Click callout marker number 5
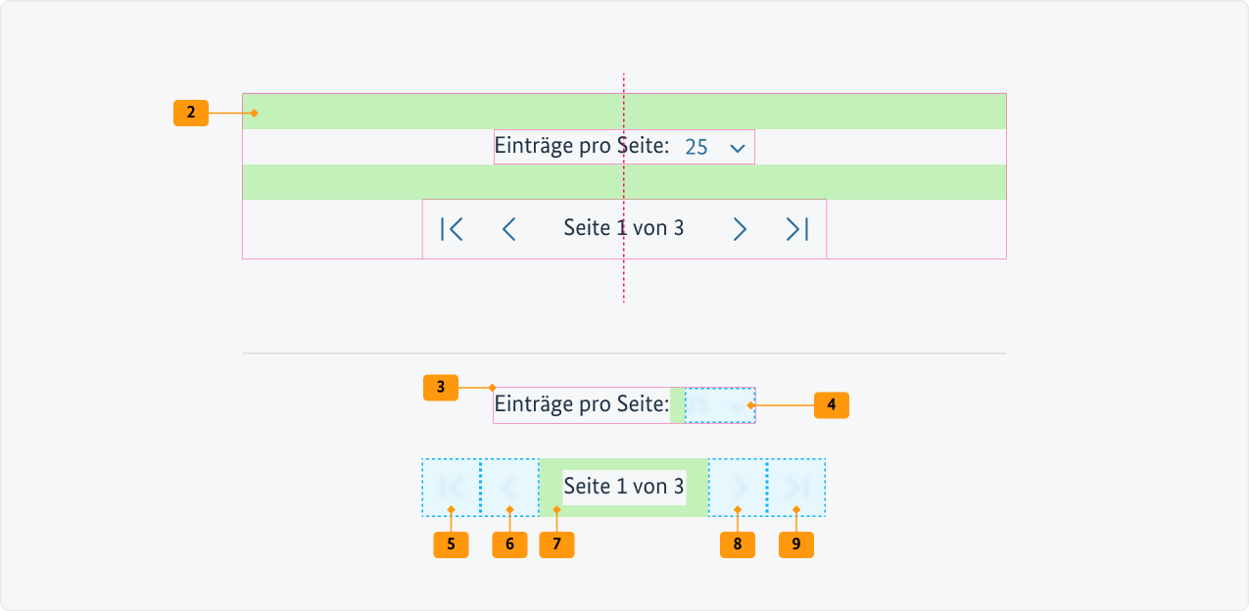This screenshot has width=1249, height=611. 451,543
